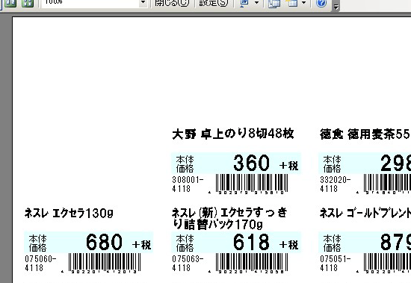Screen dimensions: 411x283
Task: Click the multiple pages view icon
Action: [x=28, y=3]
